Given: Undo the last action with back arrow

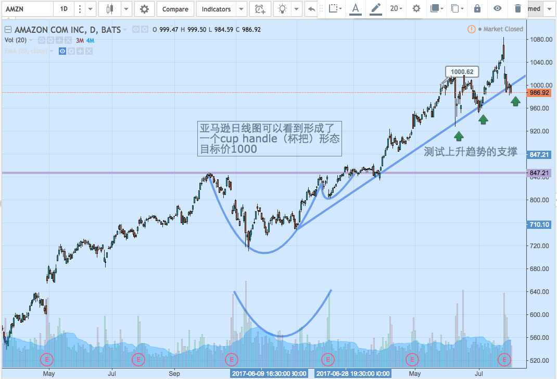Looking at the screenshot, I should (x=311, y=9).
